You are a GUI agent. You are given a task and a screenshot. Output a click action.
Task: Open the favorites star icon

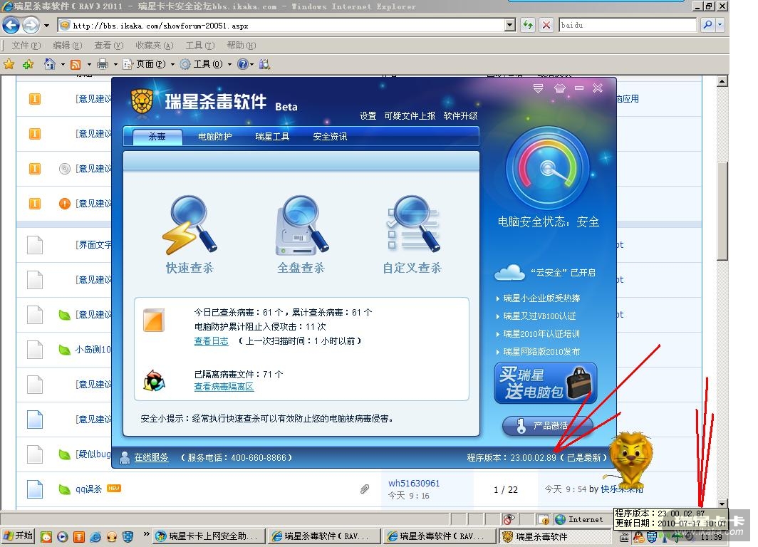pos(9,64)
